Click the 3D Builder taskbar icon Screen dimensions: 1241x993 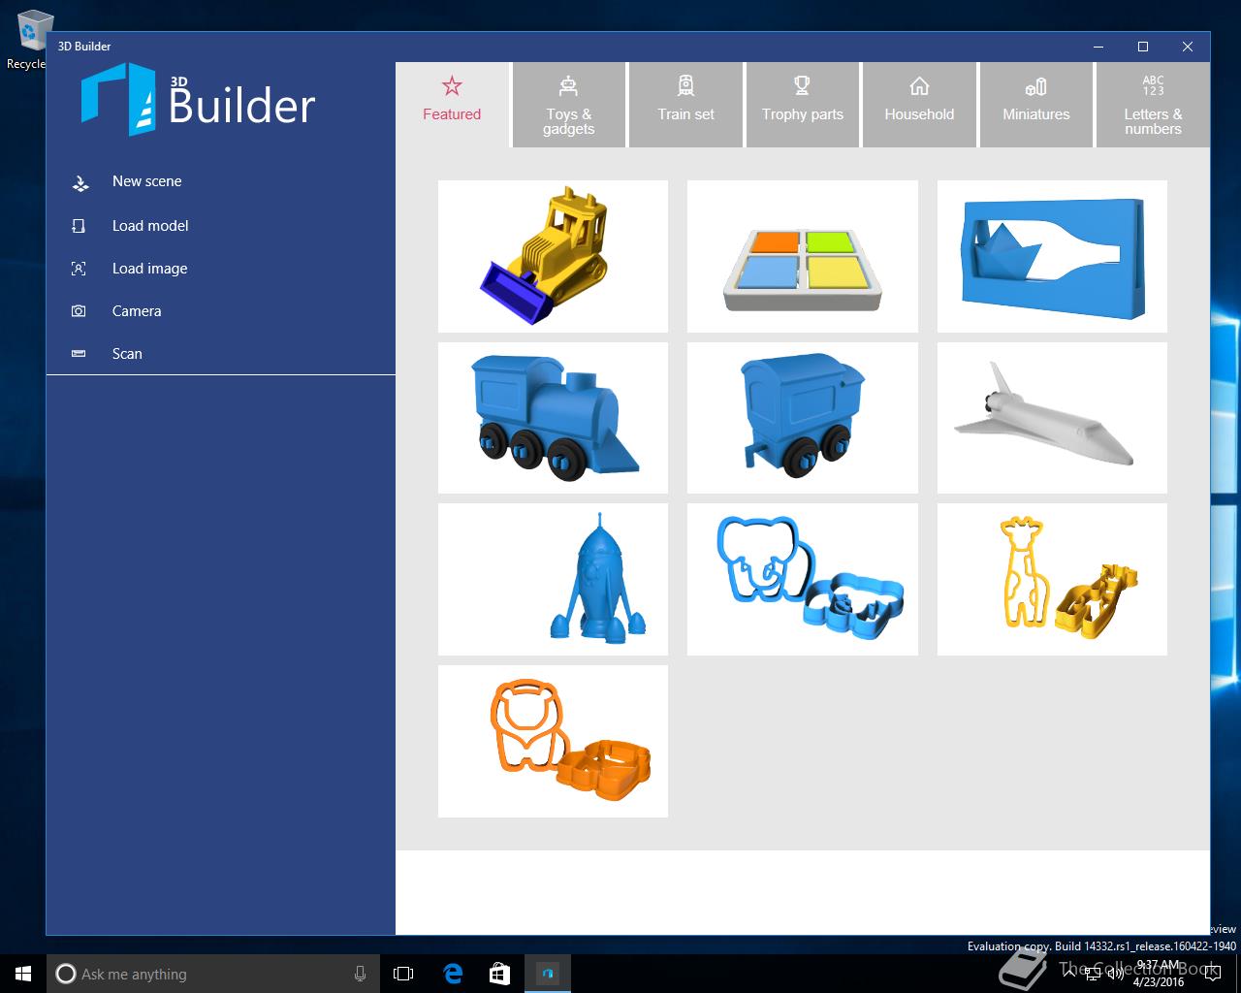point(548,974)
